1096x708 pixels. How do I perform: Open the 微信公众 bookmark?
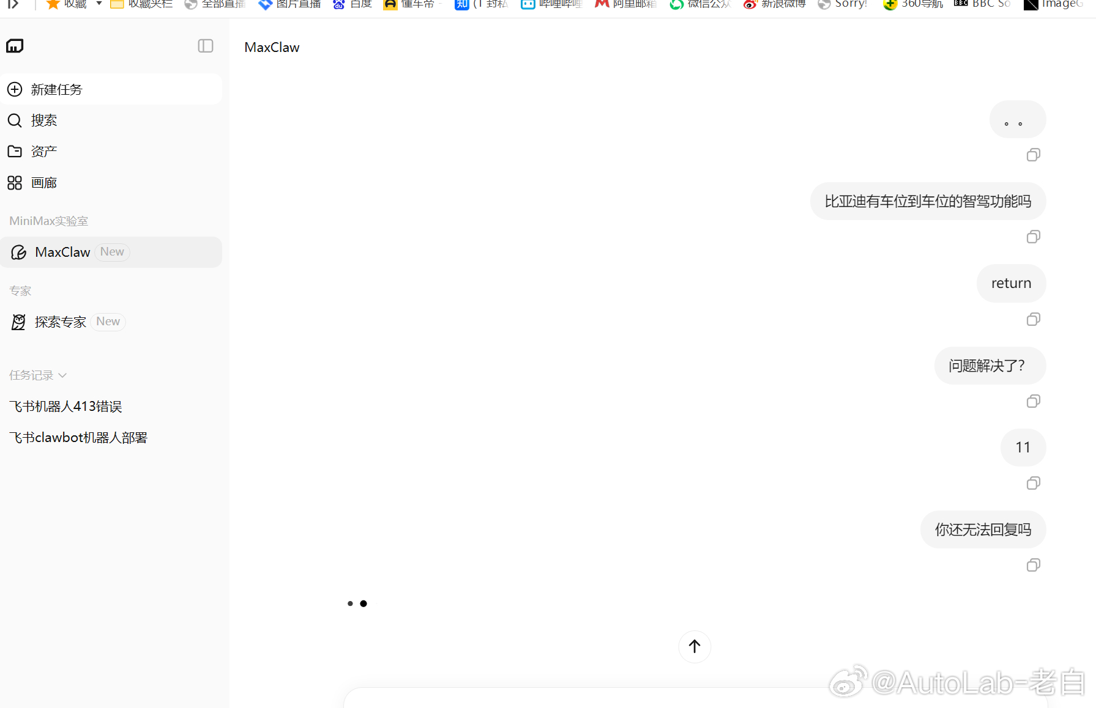pos(700,4)
